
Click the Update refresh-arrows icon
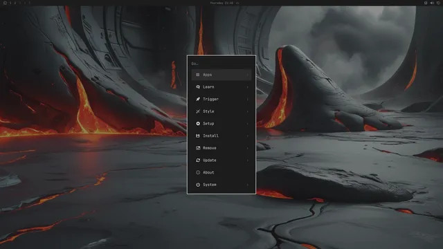click(198, 160)
